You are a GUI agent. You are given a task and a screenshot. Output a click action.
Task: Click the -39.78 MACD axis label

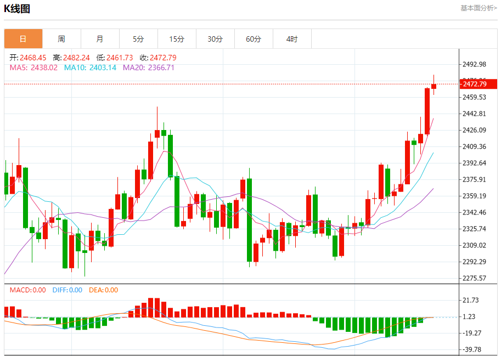[471, 349]
